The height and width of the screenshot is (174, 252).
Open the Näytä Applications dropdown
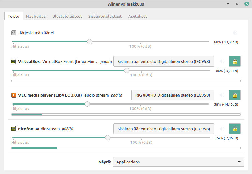pos(178,162)
